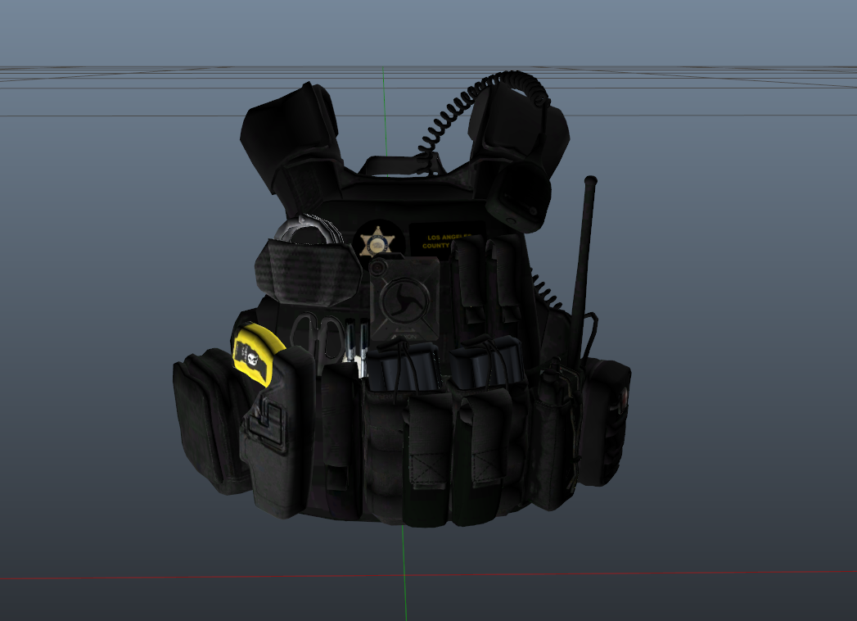The image size is (857, 621).
Task: Select the silver handcuffs on vest
Action: (307, 229)
